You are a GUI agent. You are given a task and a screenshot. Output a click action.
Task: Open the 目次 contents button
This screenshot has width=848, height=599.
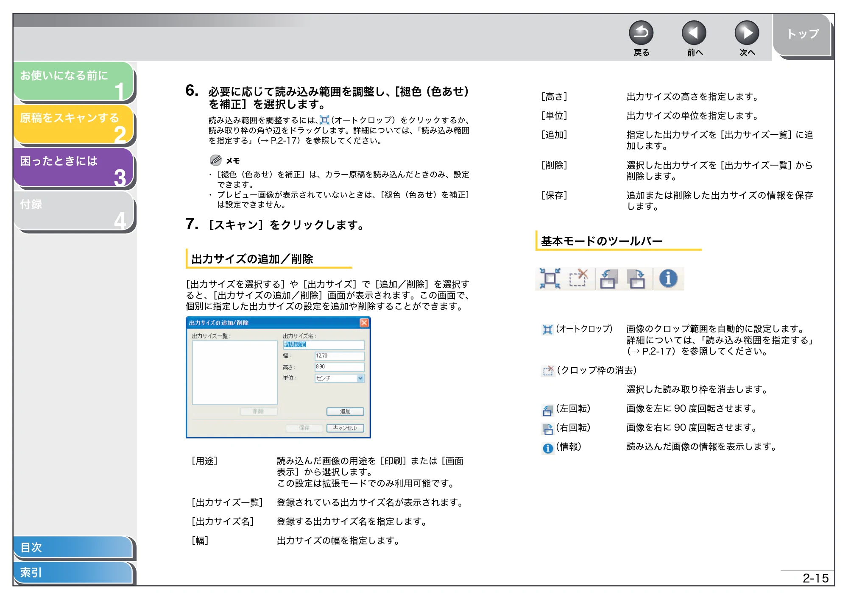[x=73, y=547]
